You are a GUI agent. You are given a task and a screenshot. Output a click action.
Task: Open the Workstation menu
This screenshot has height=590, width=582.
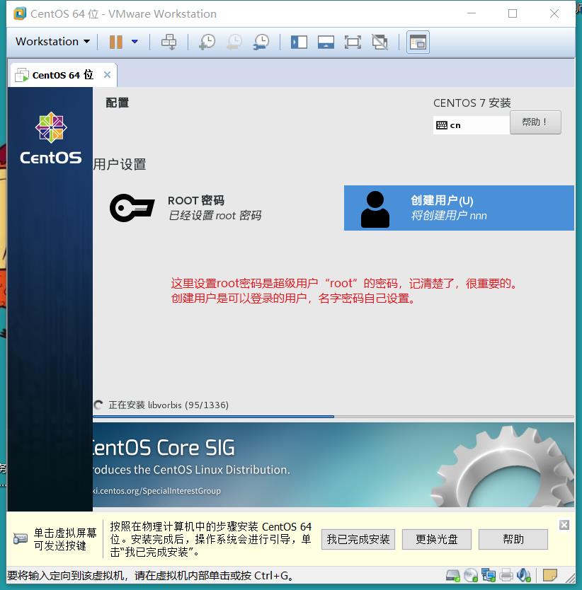click(52, 42)
